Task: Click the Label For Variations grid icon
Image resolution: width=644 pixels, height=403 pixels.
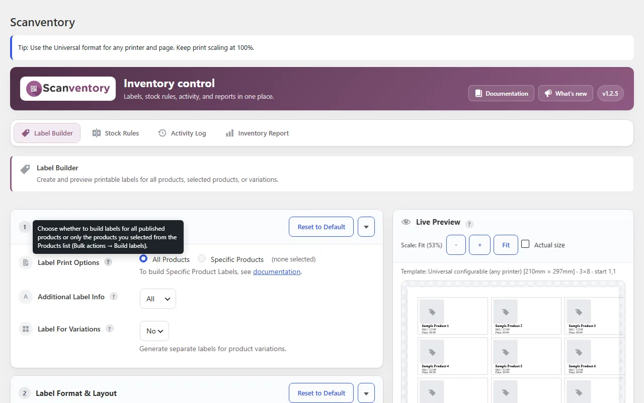Action: (x=25, y=329)
